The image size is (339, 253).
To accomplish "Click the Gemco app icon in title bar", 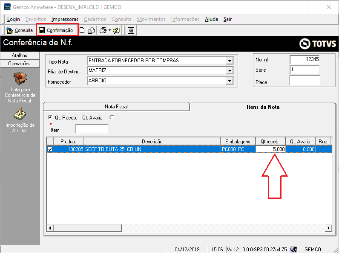I will (x=7, y=7).
